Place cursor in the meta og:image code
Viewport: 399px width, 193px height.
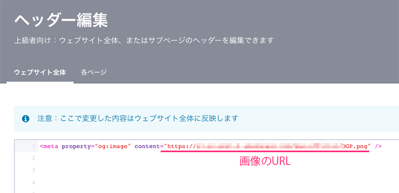coord(211,146)
